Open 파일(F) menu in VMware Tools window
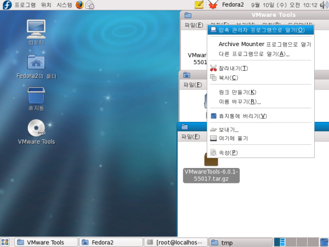 click(x=194, y=25)
